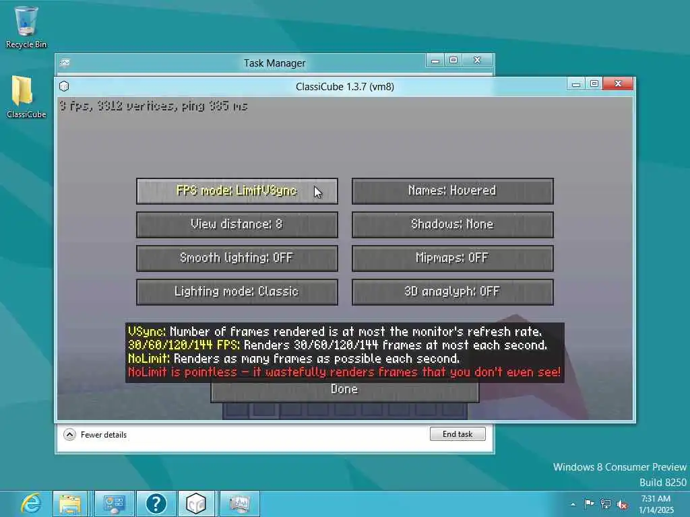Toggle 3D anaglyph: OFF

point(452,292)
